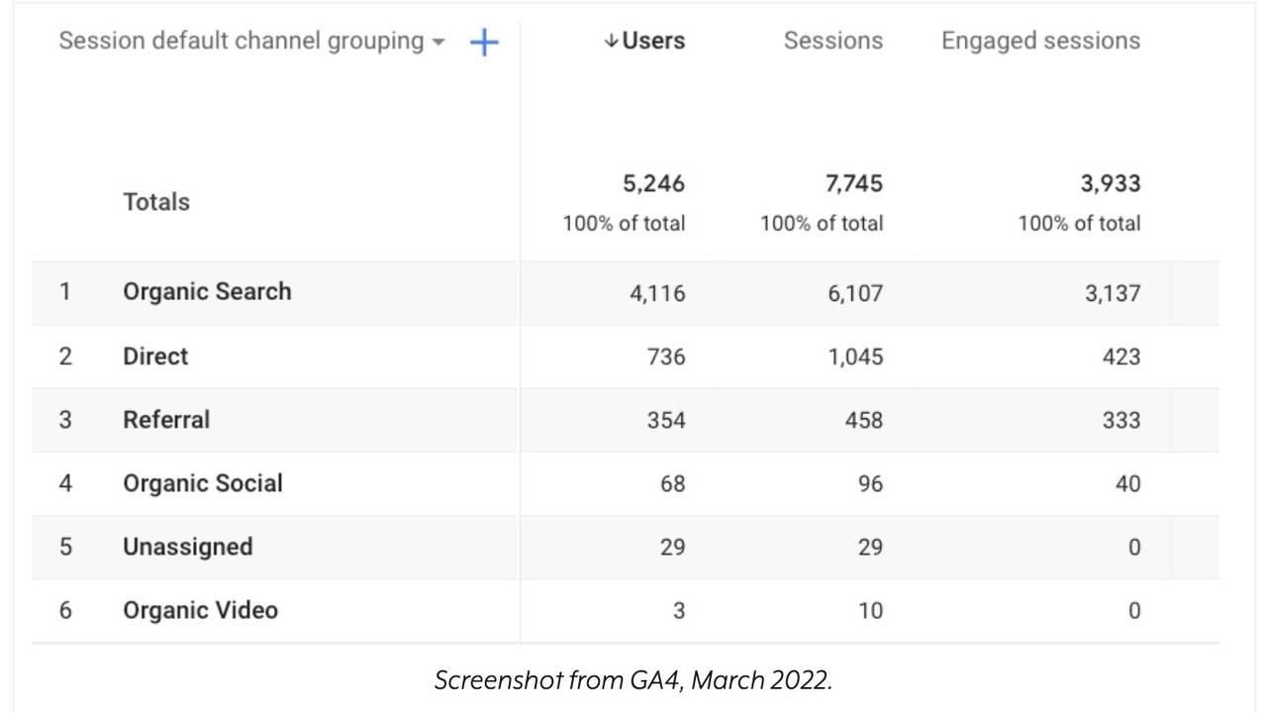Click the Totals row label
Screen dimensions: 1267x713
click(x=155, y=201)
